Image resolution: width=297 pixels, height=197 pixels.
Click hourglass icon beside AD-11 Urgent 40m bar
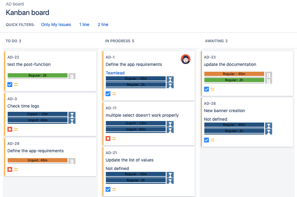tap(170, 130)
